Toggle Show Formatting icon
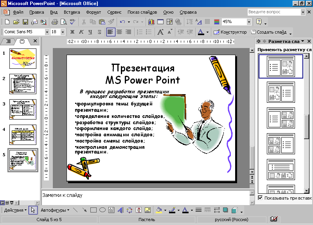The height and width of the screenshot is (225, 313). pyautogui.click(x=199, y=22)
